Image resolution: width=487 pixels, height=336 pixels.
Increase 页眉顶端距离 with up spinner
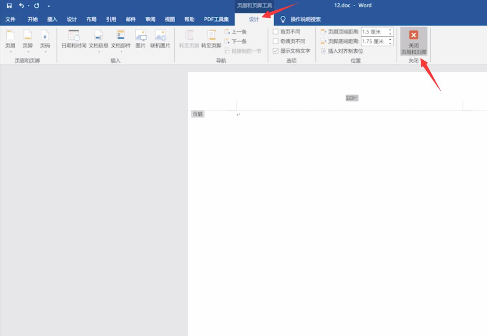pos(390,30)
